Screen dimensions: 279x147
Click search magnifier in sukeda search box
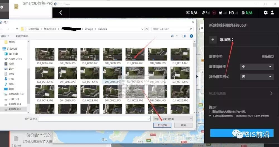pos(191,29)
